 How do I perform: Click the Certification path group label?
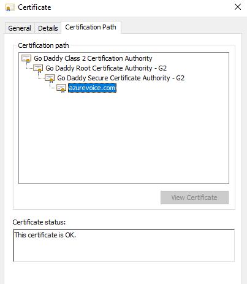tap(44, 45)
